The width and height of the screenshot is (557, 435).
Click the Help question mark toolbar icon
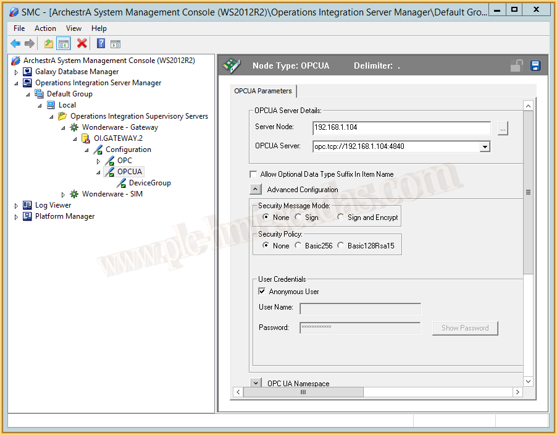101,43
